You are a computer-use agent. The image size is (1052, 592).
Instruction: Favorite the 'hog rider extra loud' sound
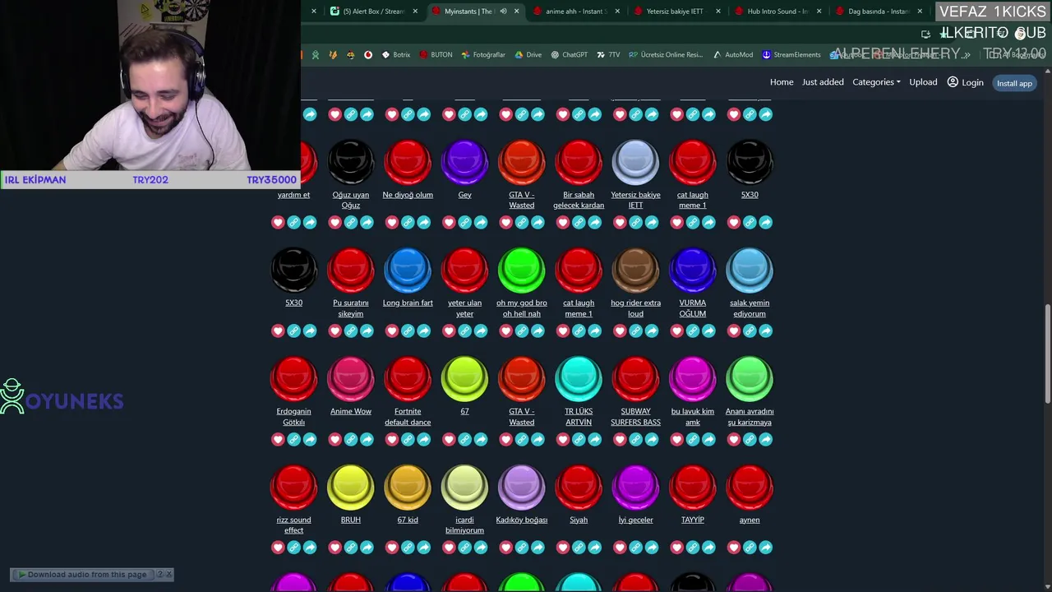pyautogui.click(x=620, y=331)
